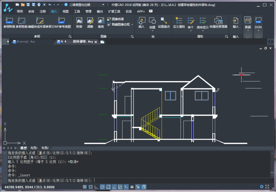Click the image clip (裁剪) icon

pyautogui.click(x=101, y=20)
